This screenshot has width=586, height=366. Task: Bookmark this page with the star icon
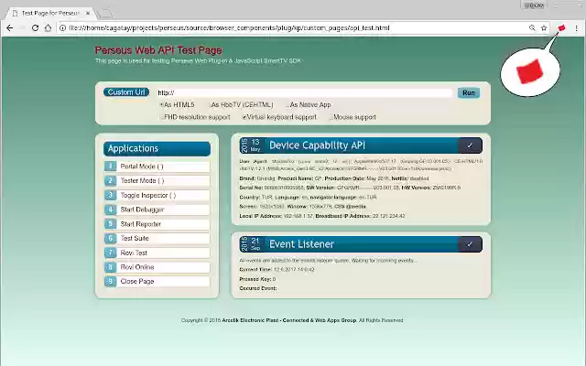pyautogui.click(x=544, y=28)
